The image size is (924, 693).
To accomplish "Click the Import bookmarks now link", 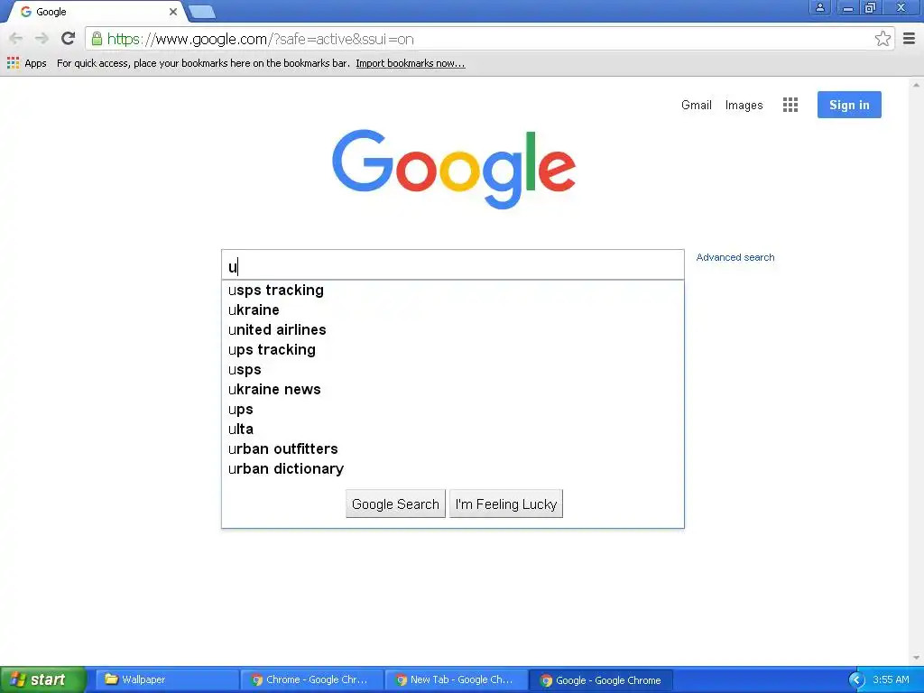I will pos(411,63).
